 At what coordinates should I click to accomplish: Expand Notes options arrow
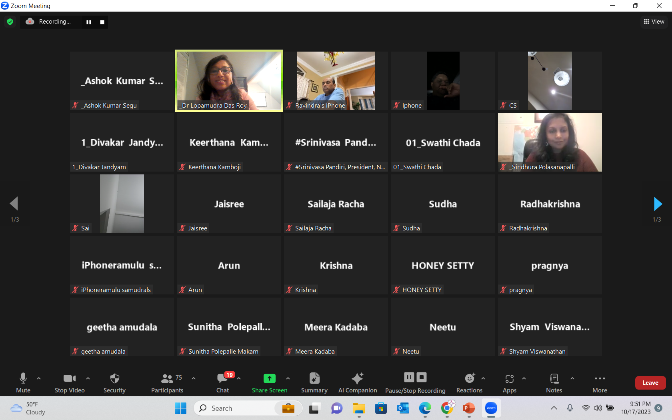point(572,378)
